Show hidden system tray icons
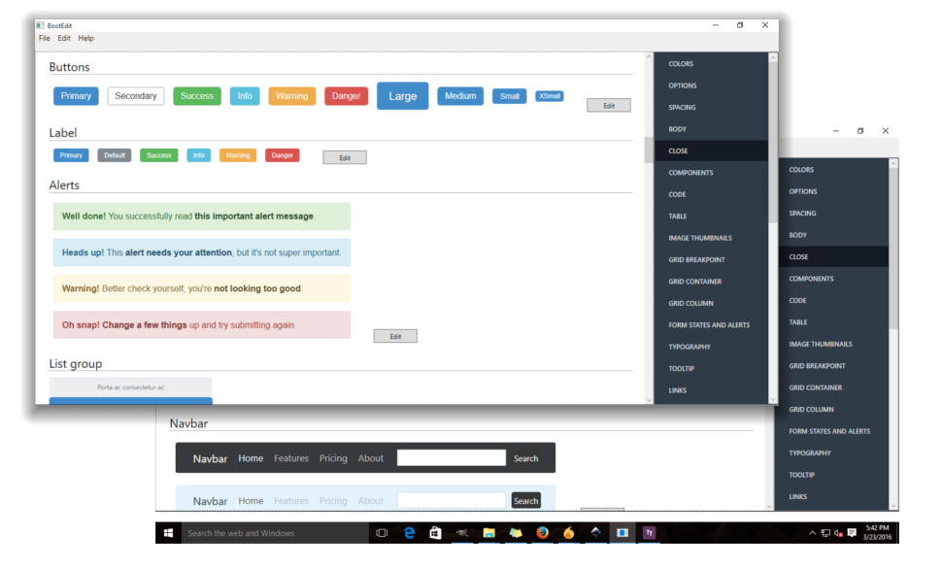This screenshot has height=569, width=942. coord(812,533)
